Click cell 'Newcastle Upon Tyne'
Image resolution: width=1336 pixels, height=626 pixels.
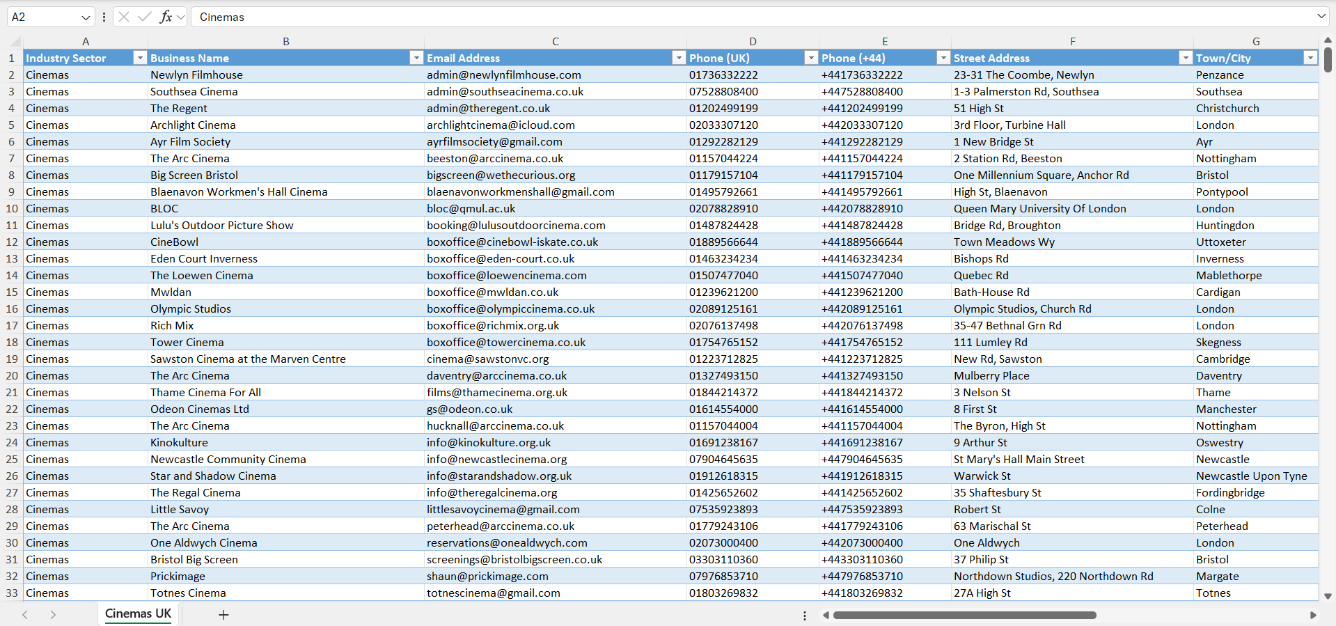coord(1256,476)
